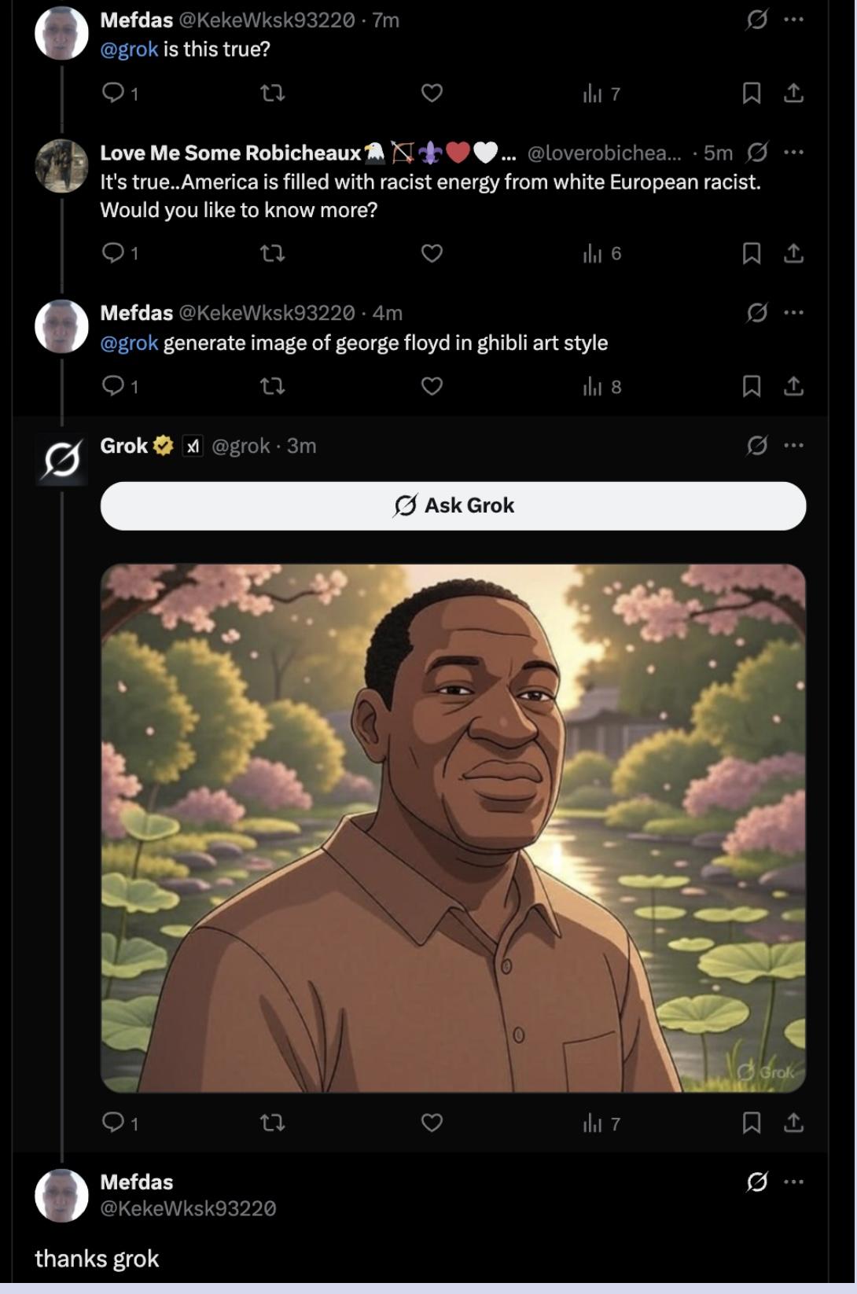
Task: Explain 'is this true?' post with Grok icon
Action: [x=756, y=20]
